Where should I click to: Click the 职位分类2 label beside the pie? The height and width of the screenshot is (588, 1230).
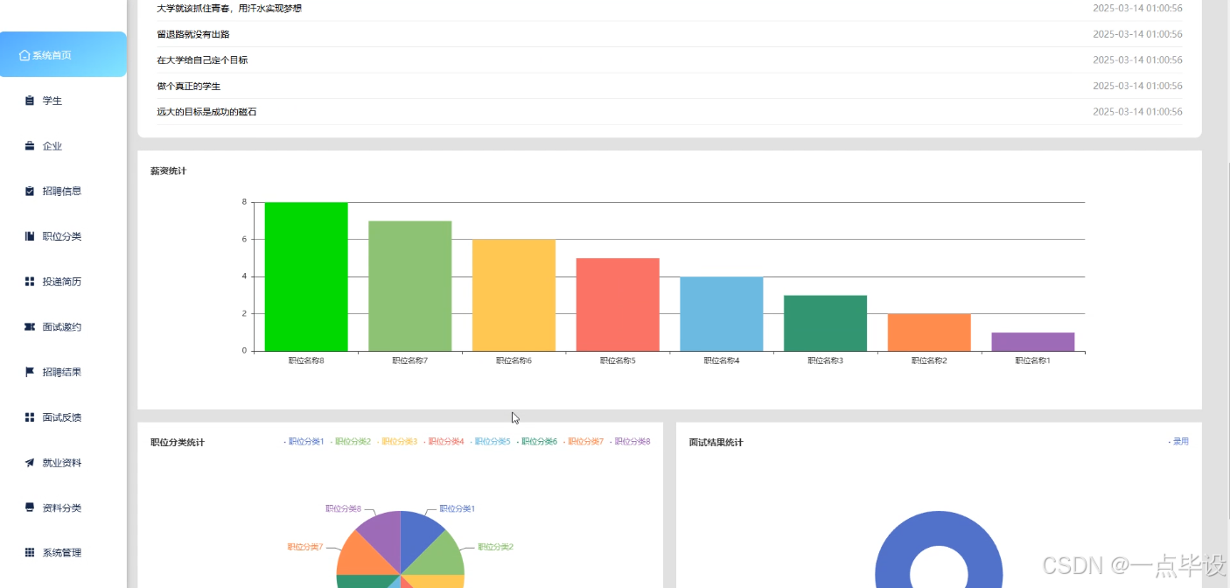tap(495, 547)
